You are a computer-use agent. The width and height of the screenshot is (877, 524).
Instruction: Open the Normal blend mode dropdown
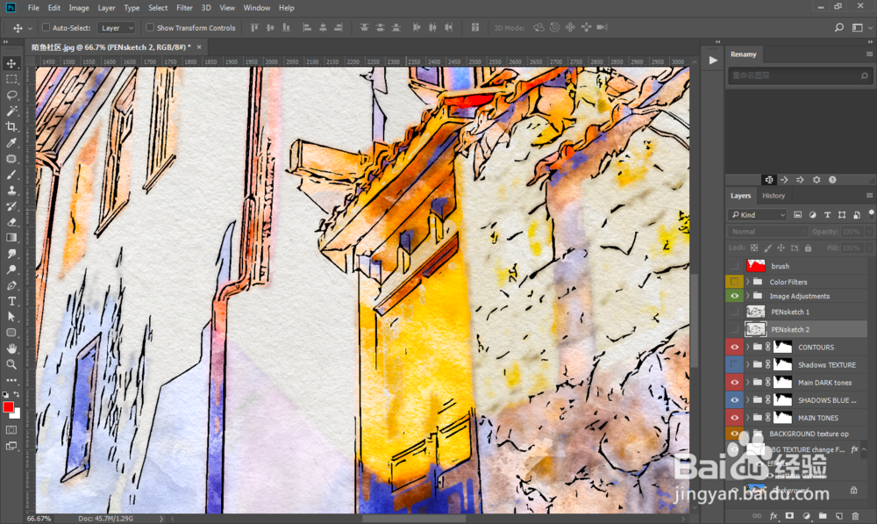(x=768, y=232)
